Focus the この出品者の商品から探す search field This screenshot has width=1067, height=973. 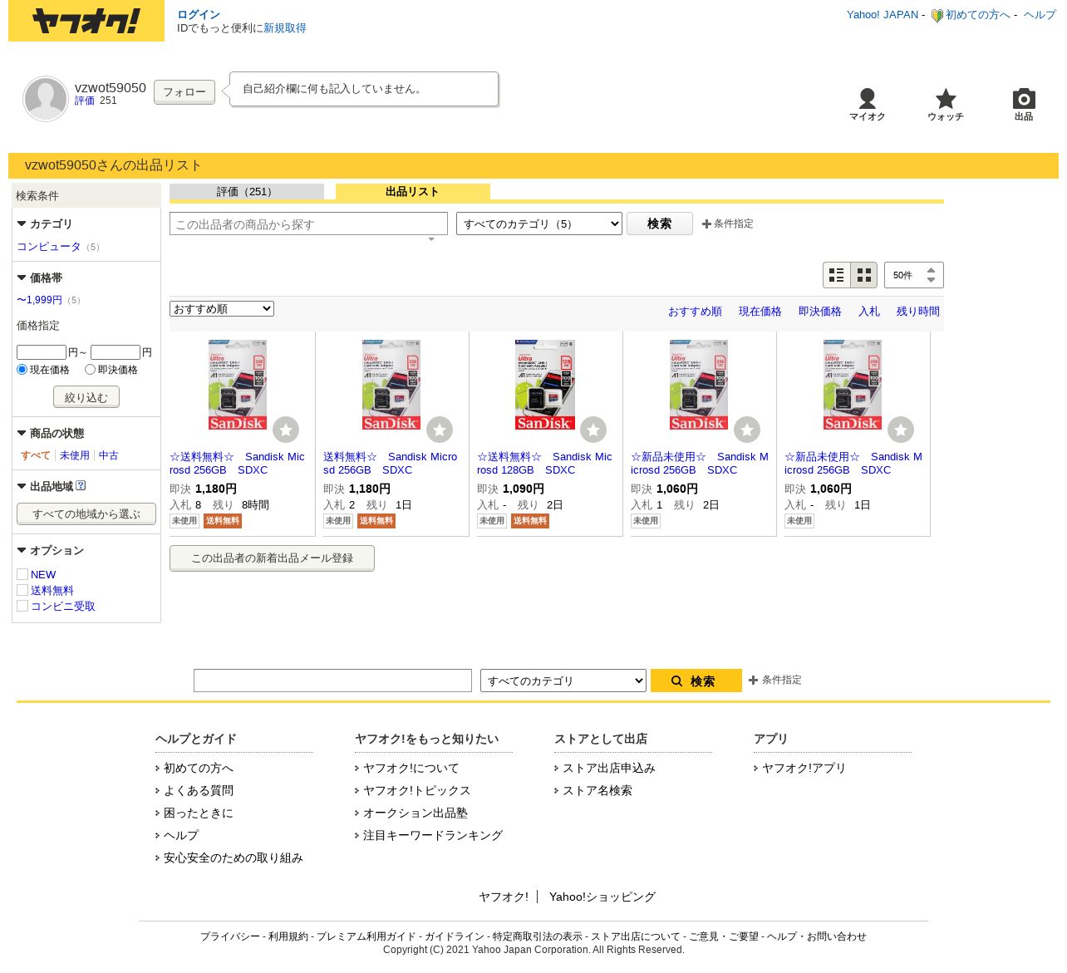point(308,224)
